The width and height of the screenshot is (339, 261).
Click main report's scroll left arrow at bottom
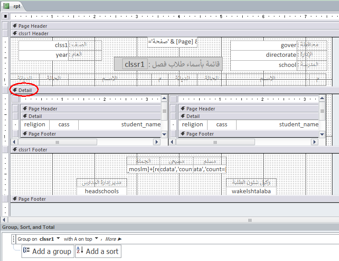pyautogui.click(x=4, y=220)
